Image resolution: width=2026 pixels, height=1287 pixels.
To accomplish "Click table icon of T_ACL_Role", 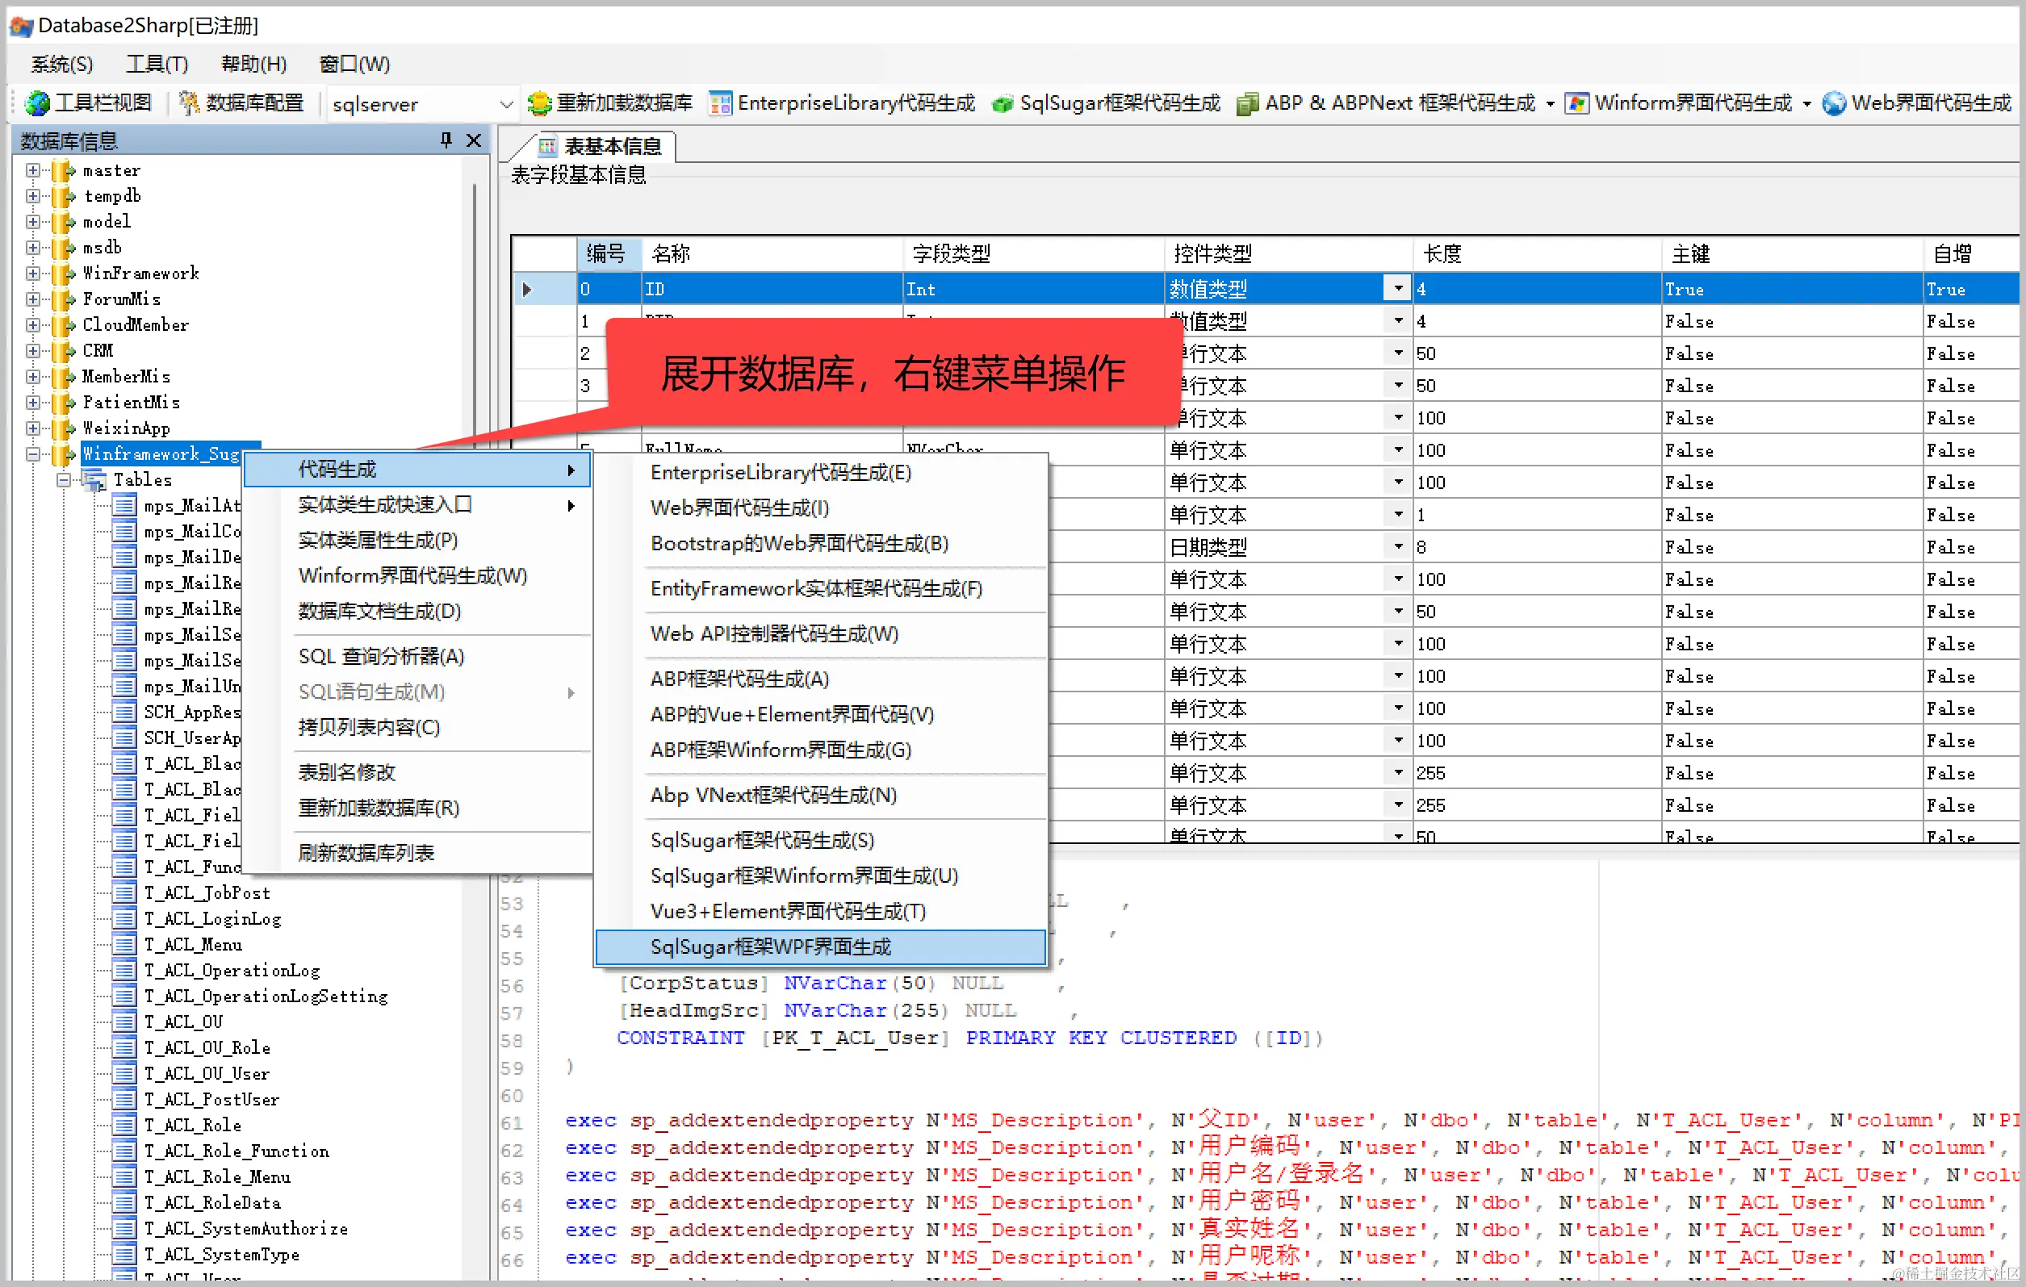I will tap(124, 1126).
